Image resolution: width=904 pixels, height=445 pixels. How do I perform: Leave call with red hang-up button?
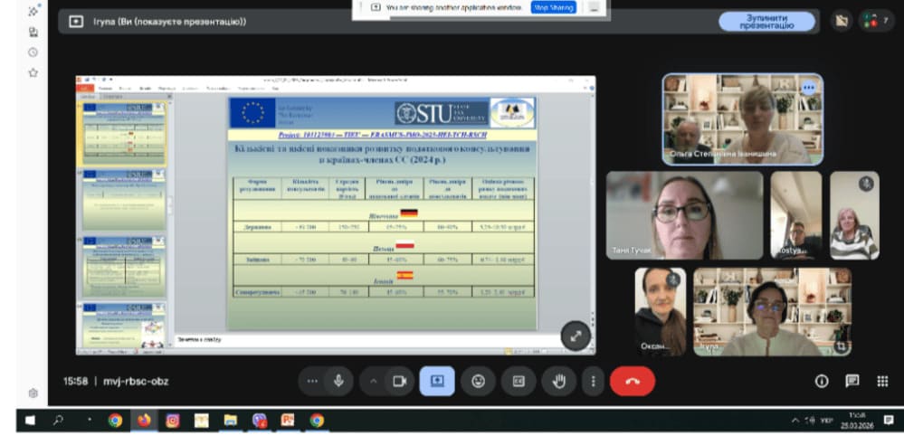pyautogui.click(x=632, y=382)
